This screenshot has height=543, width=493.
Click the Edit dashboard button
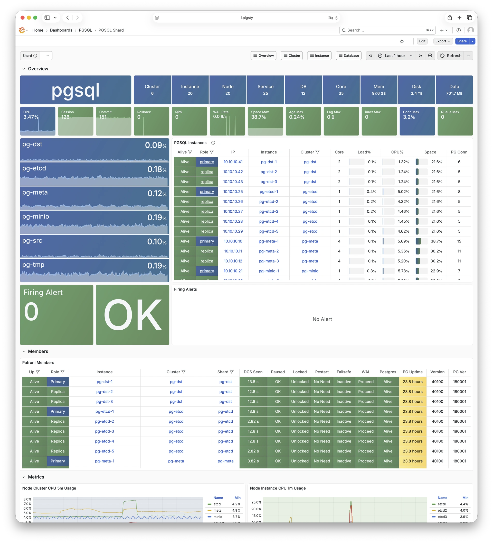[422, 41]
